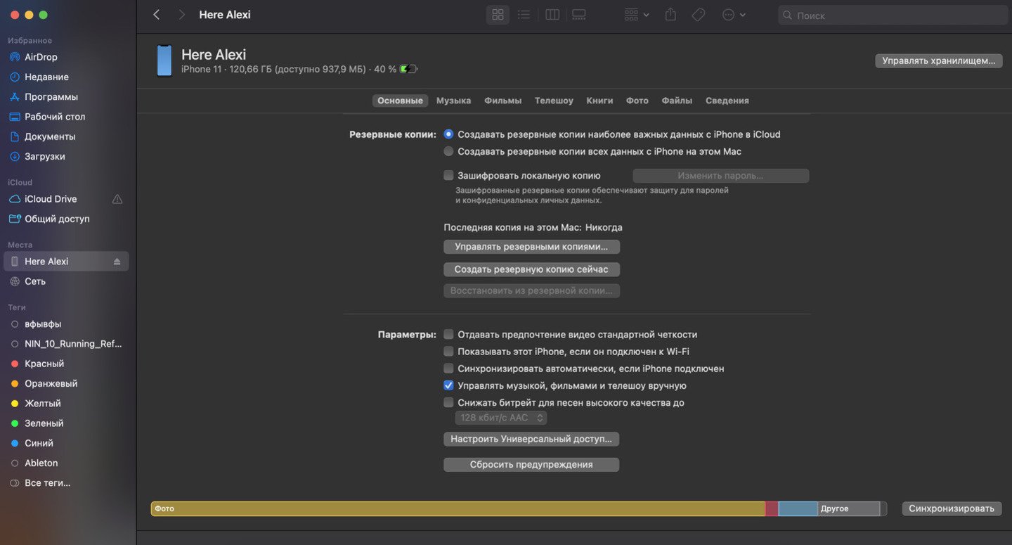Switch to the Музыка tab
1012x545 pixels.
pyautogui.click(x=453, y=101)
